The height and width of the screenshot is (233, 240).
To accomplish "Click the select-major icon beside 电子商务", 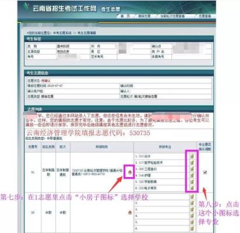I will point(192,188).
